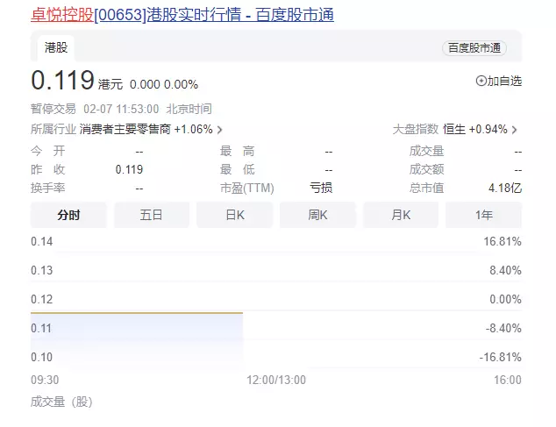556x427 pixels.
Task: Click the 百度股市通 button
Action: [474, 48]
